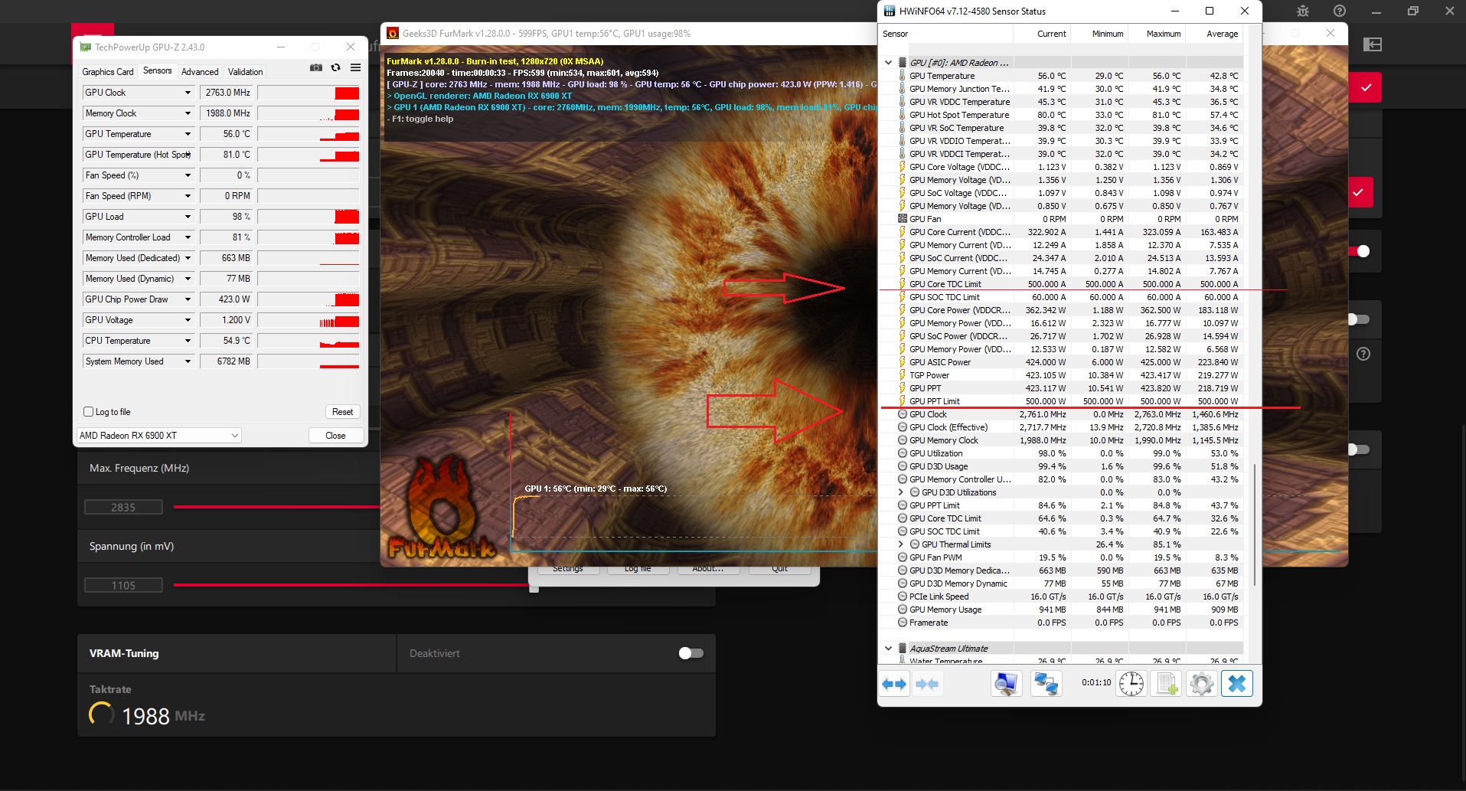Viewport: 1466px width, 791px height.
Task: Click the Close button in GPU-Z
Action: pos(335,435)
